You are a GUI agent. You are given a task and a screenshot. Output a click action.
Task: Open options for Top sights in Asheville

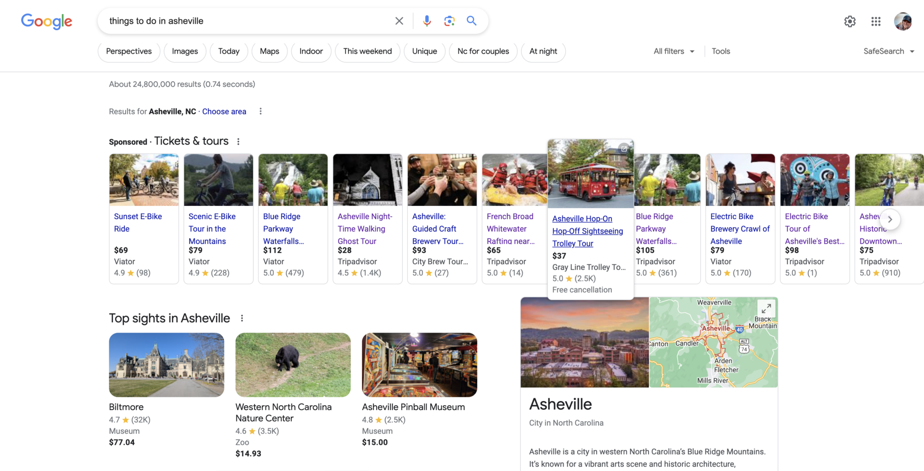pyautogui.click(x=242, y=317)
